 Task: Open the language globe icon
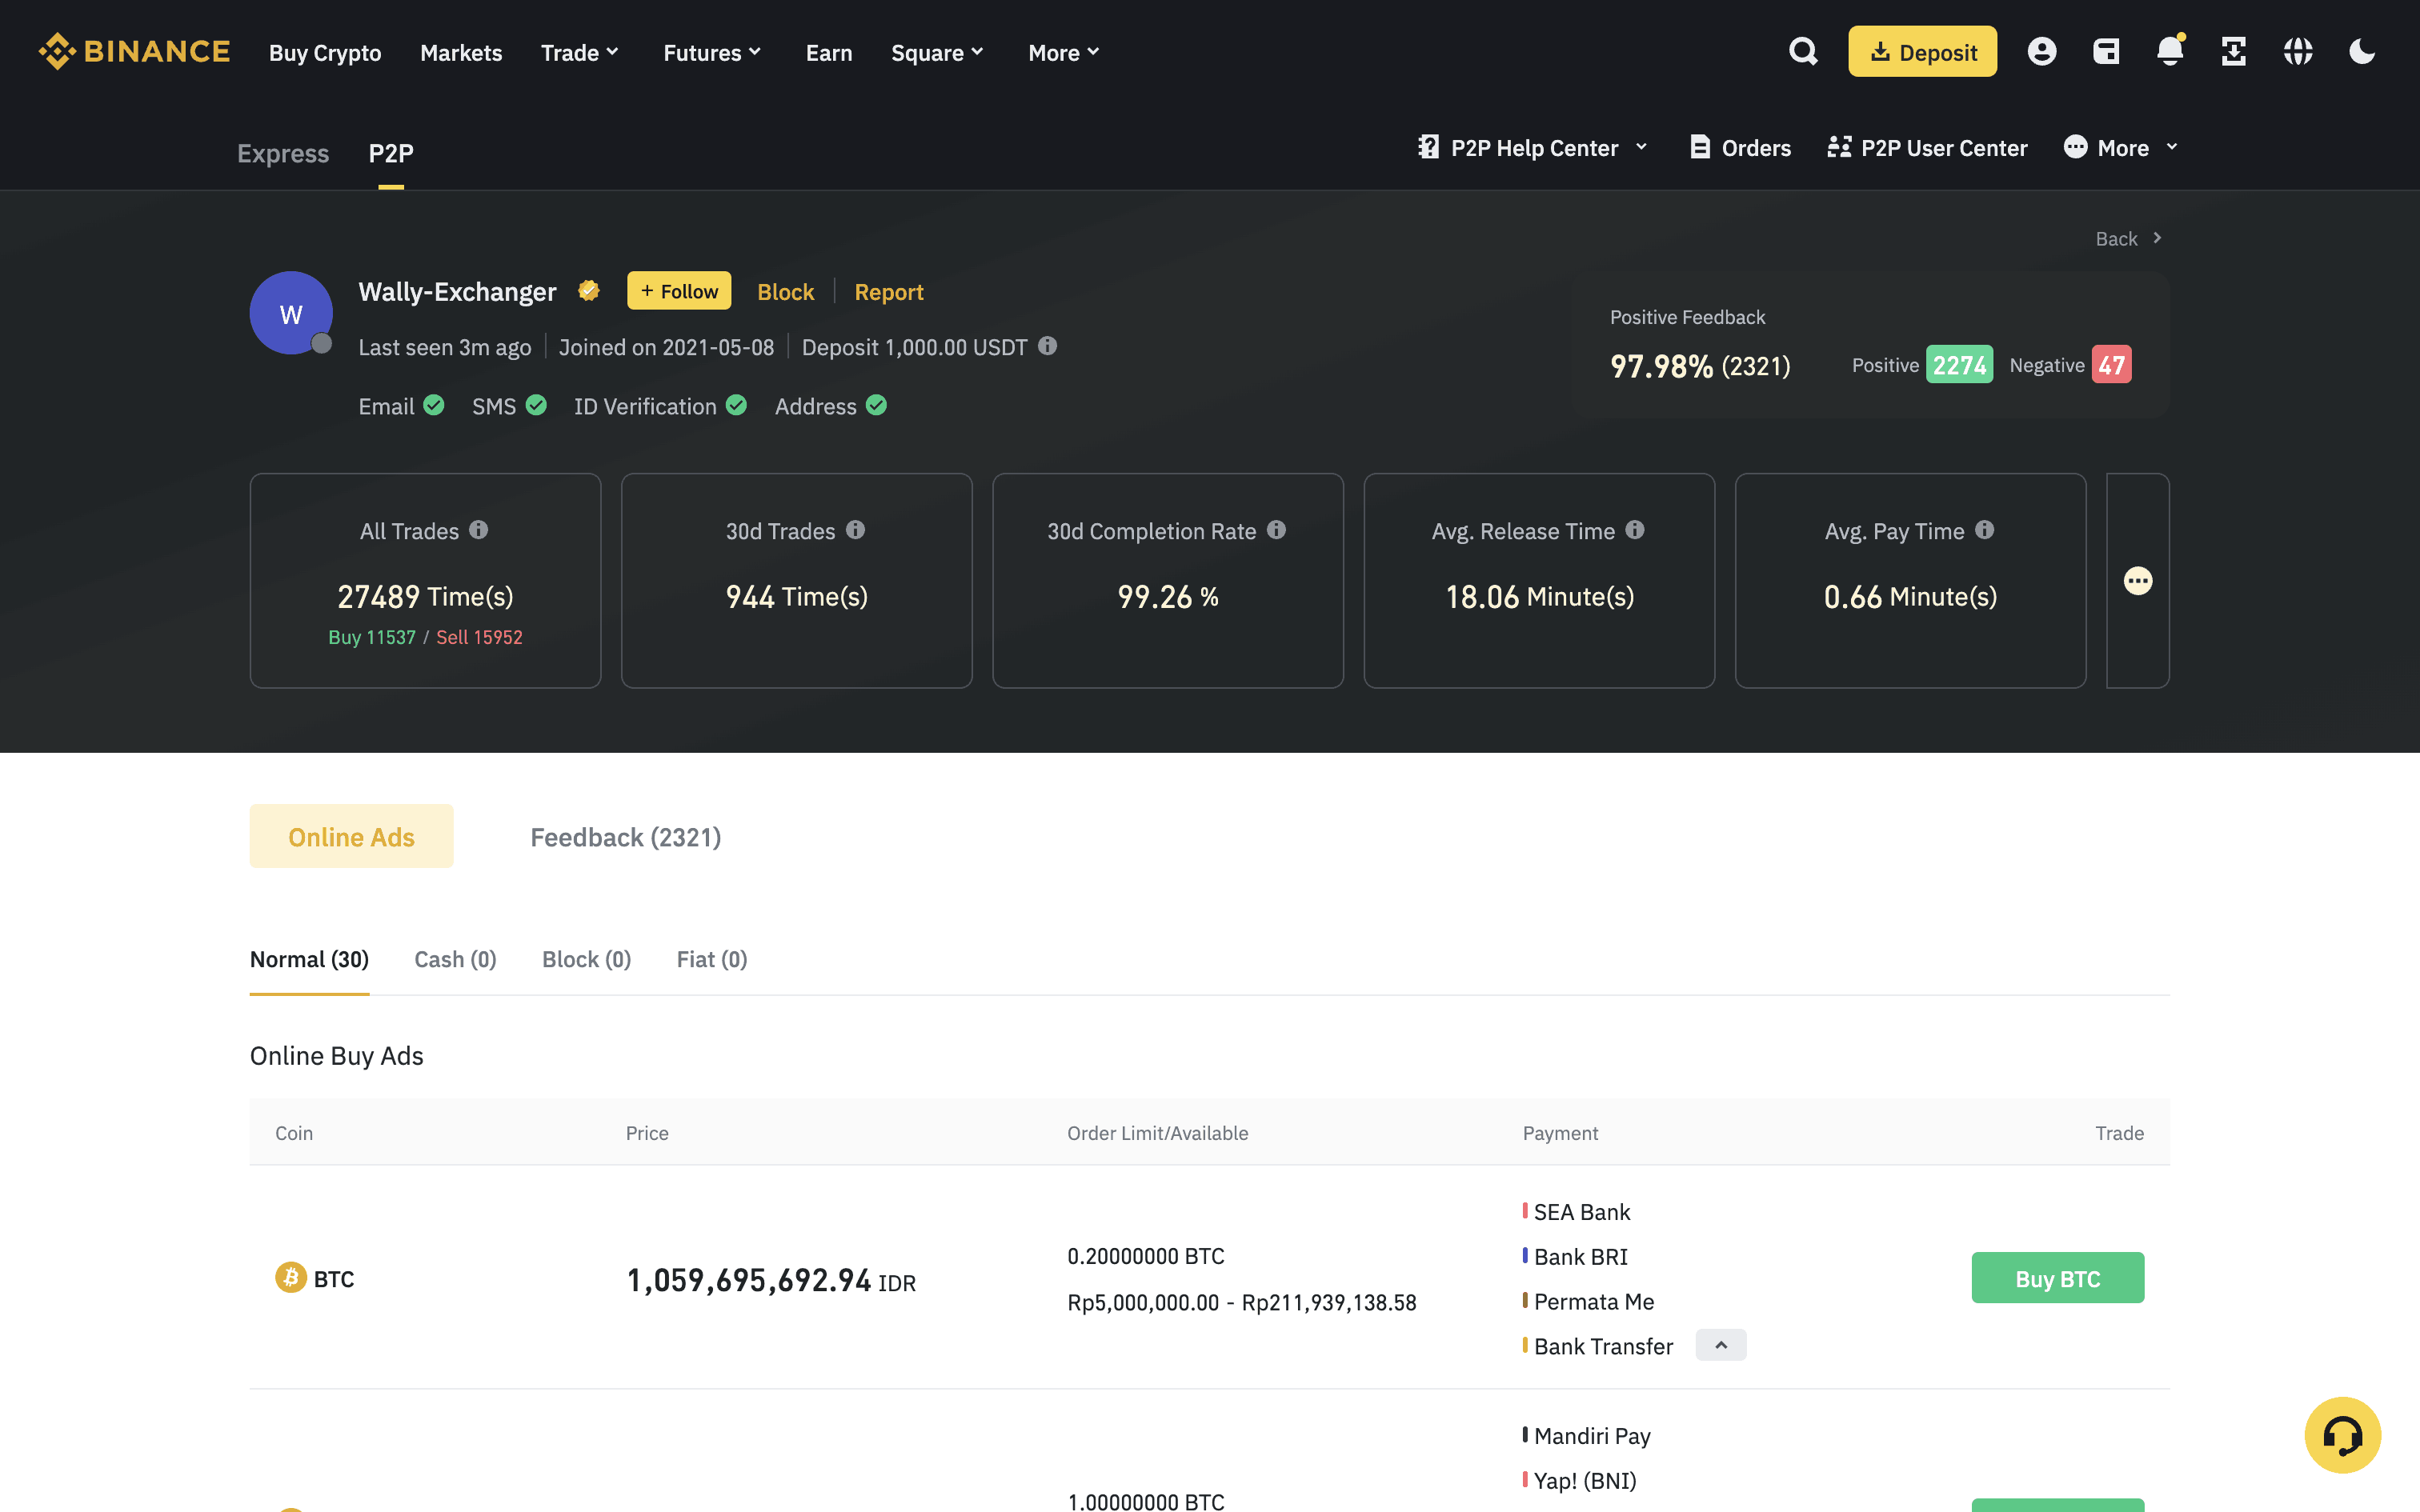point(2298,52)
